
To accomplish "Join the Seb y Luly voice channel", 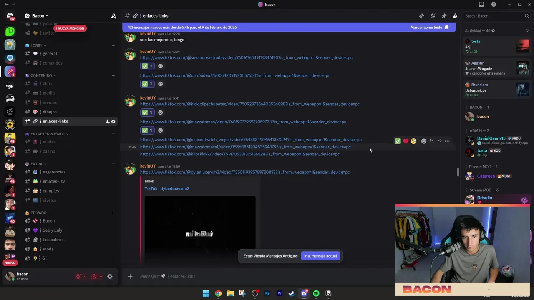I will click(70, 230).
